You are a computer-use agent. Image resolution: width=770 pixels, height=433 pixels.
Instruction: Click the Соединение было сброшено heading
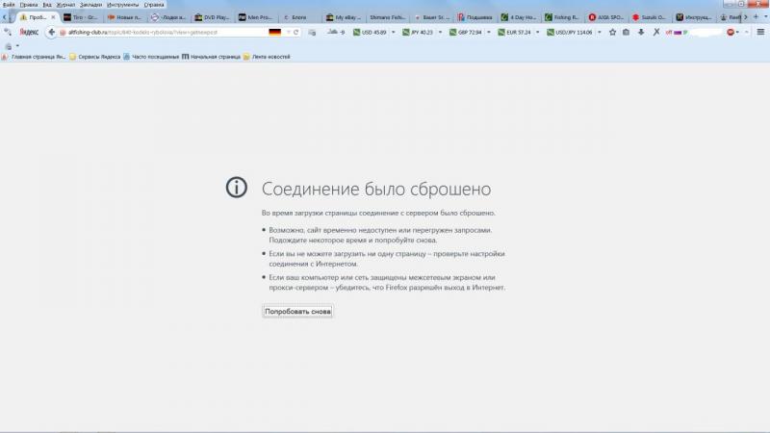point(376,189)
